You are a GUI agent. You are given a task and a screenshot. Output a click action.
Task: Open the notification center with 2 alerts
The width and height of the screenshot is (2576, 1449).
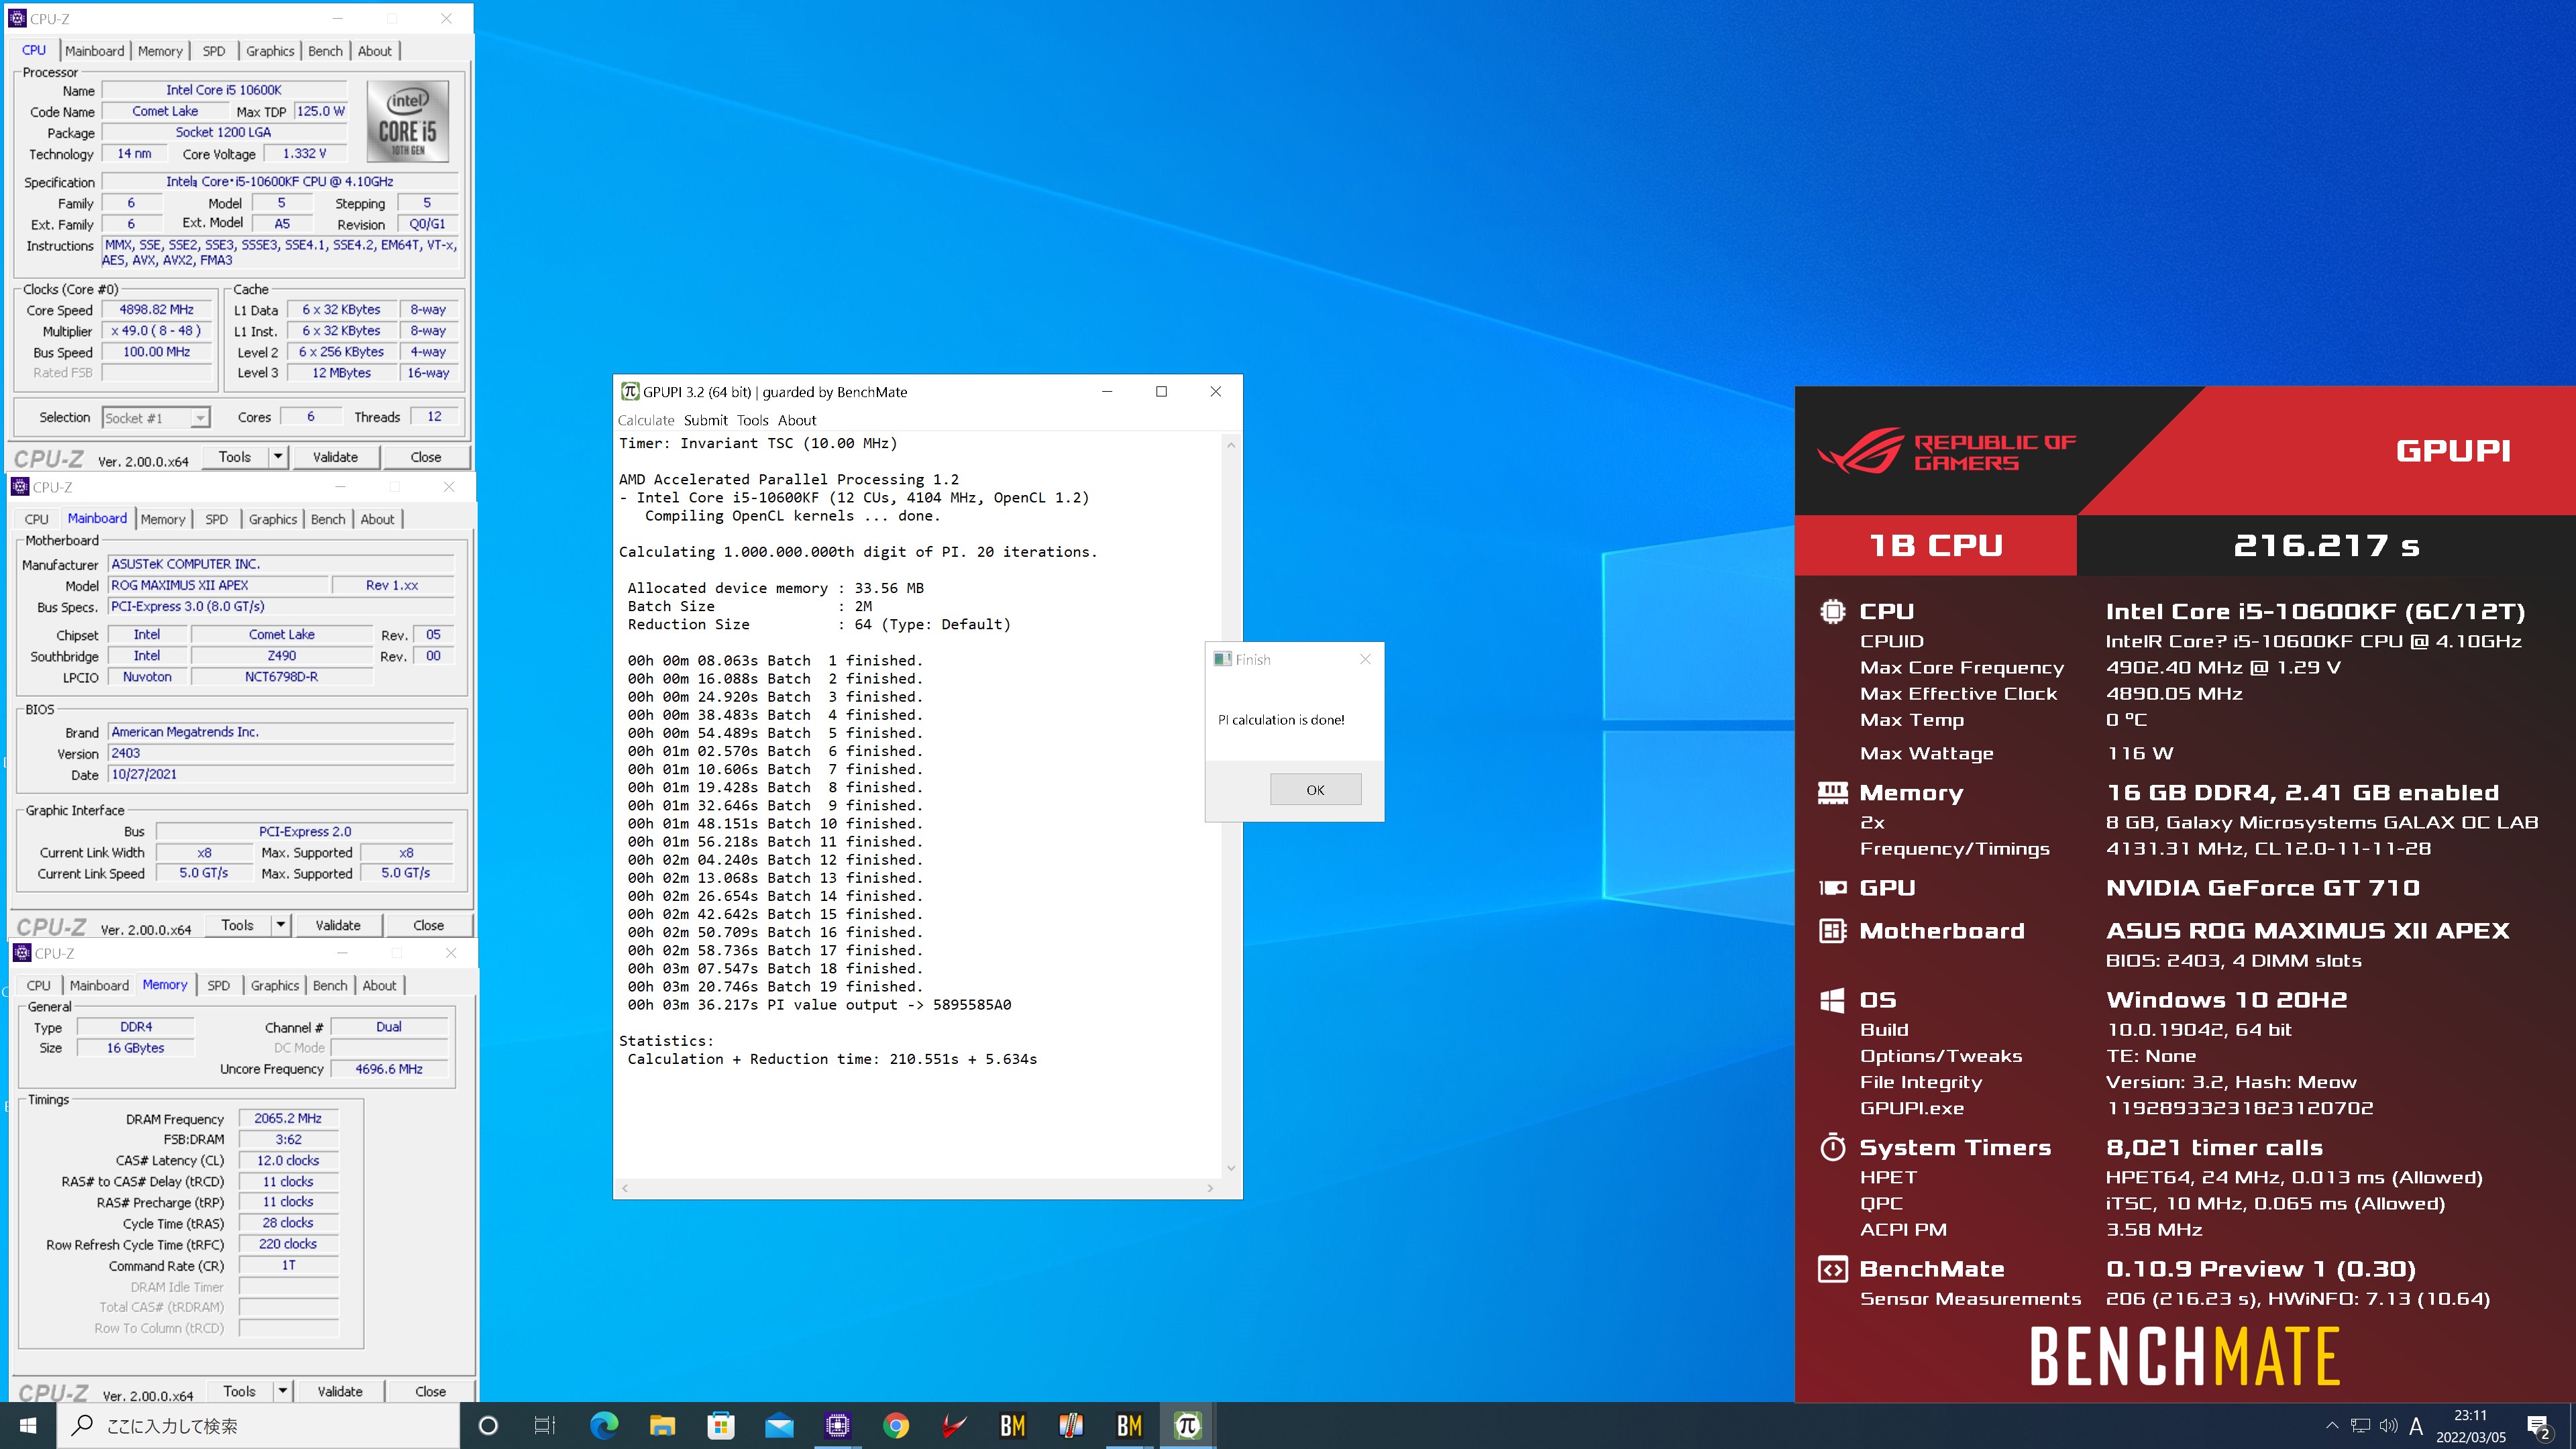[x=2538, y=1426]
